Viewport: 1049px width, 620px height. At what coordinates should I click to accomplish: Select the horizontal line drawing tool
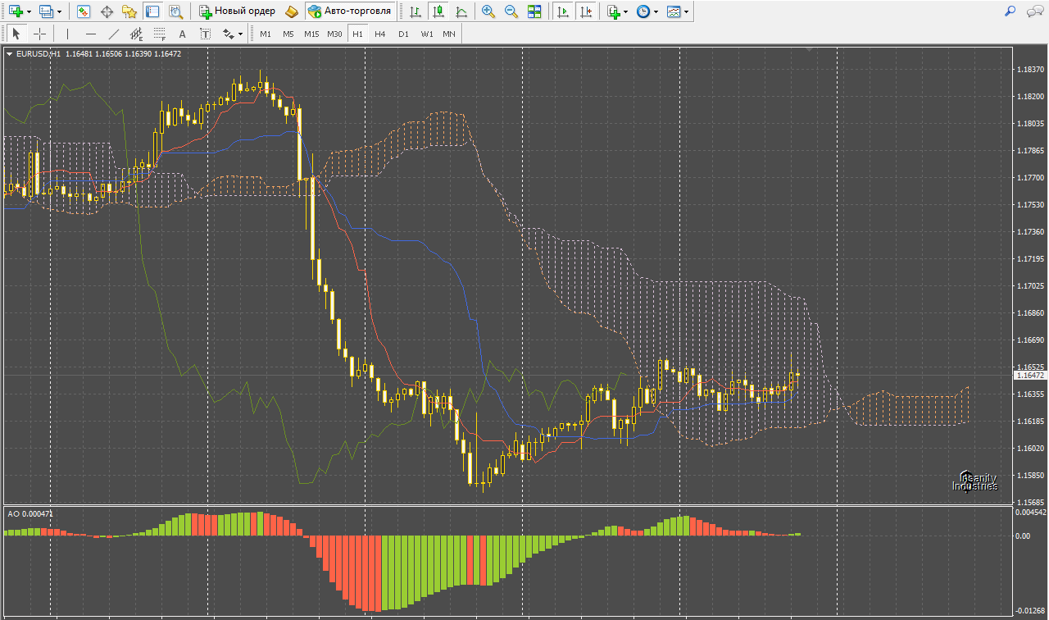coord(91,34)
